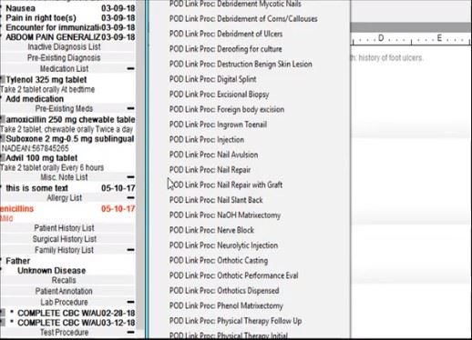Image resolution: width=472 pixels, height=340 pixels.
Task: Click the icon beside Tylenol 325 mg tablet
Action: [x=3, y=80]
